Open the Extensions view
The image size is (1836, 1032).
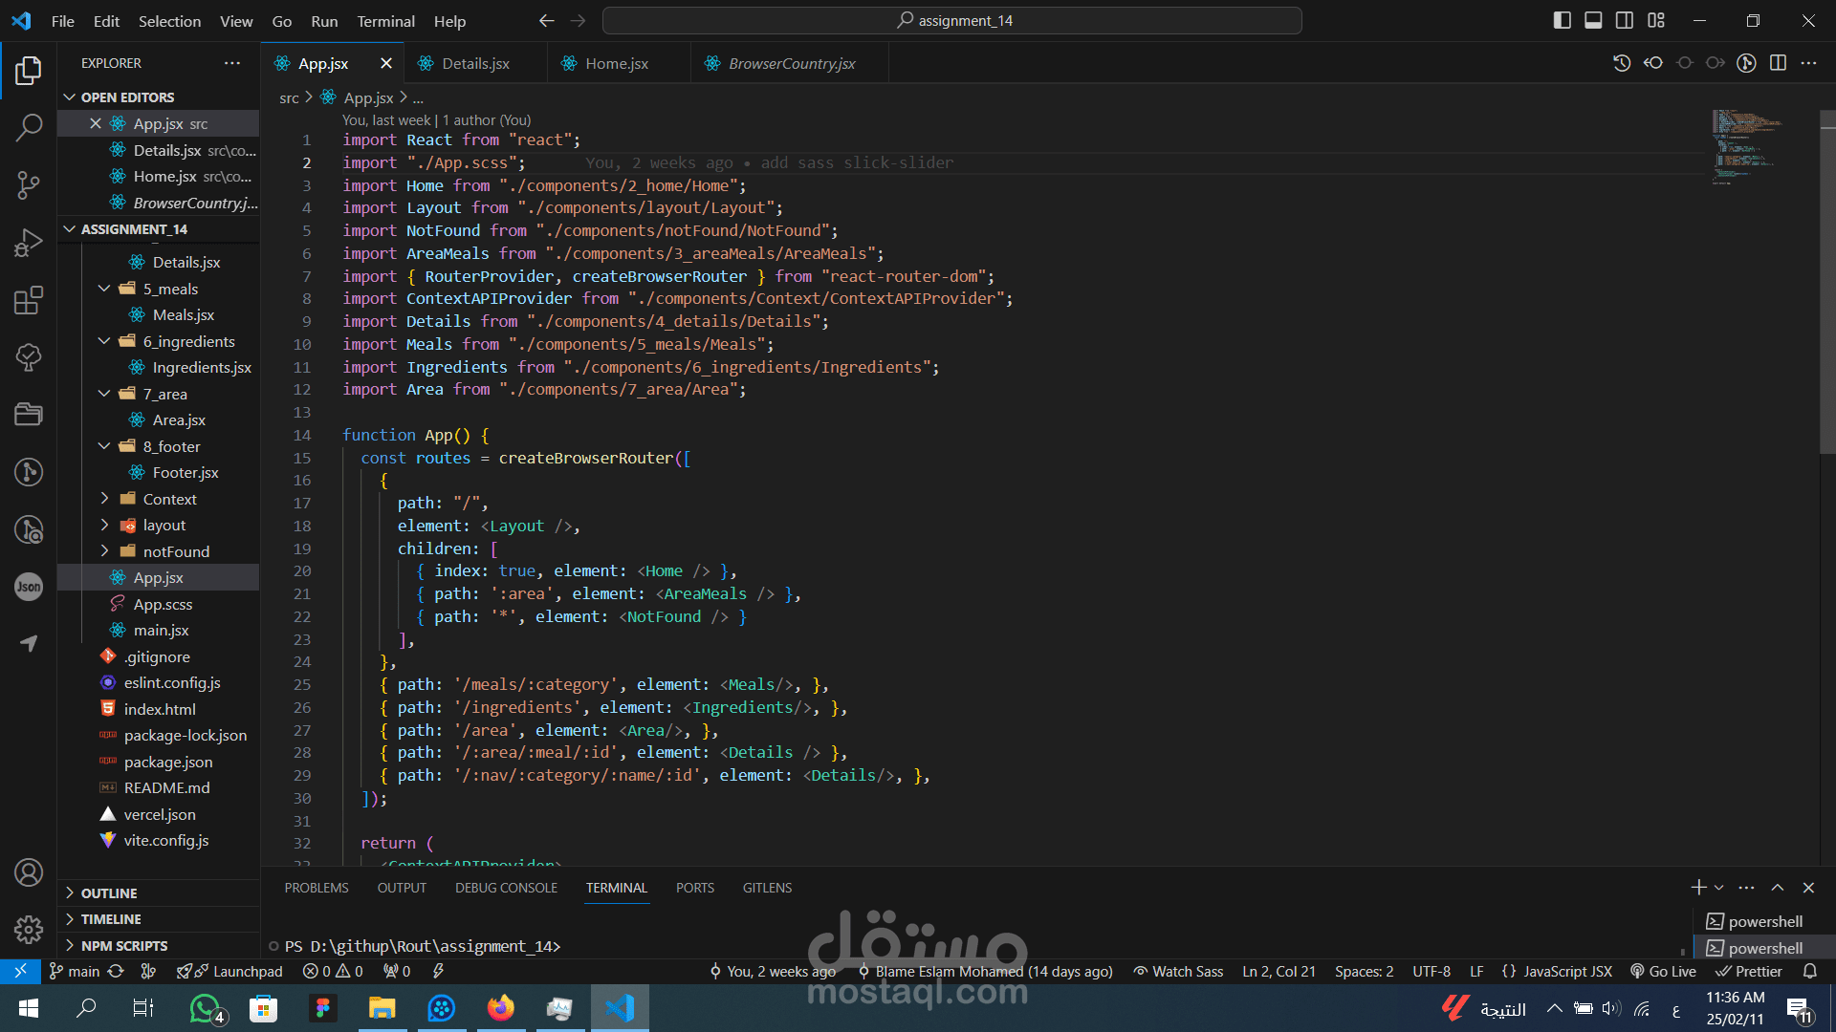29,300
